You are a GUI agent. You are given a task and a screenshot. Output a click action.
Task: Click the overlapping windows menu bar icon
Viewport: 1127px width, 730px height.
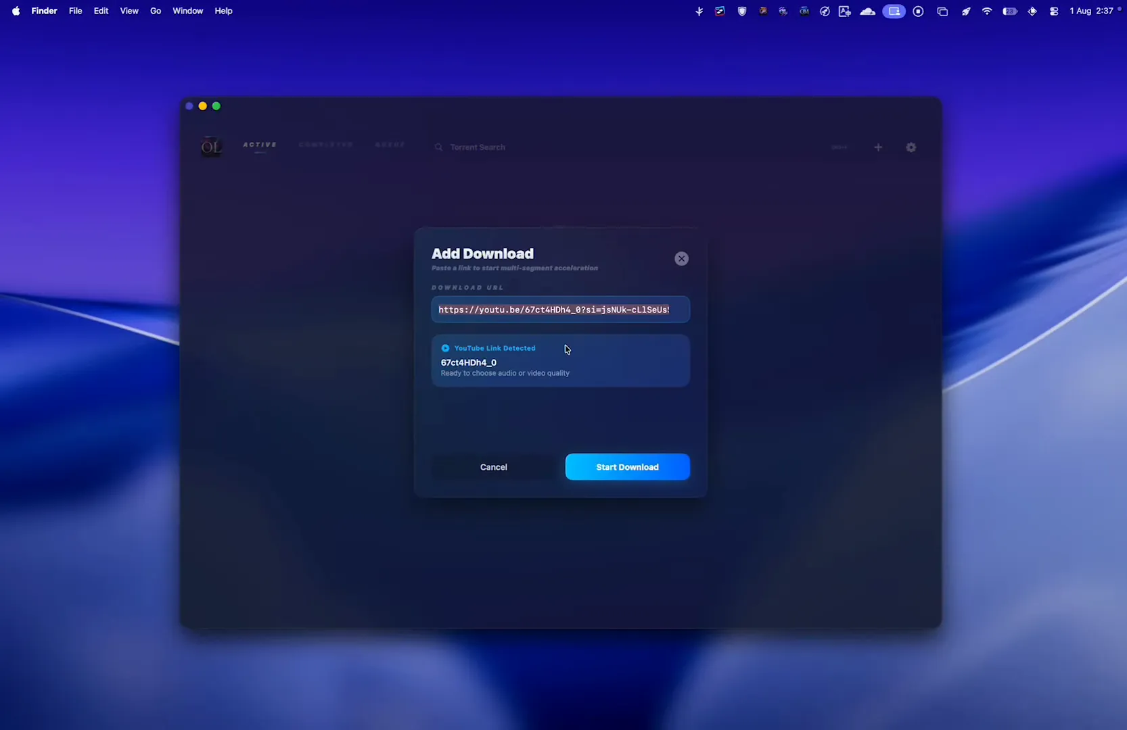(x=942, y=11)
